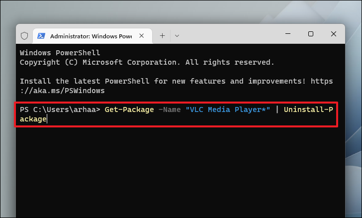
Task: Click the pipe character in the command
Action: tap(277, 109)
